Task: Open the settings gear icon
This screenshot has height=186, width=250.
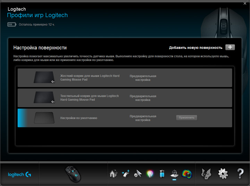Action: pos(223,174)
